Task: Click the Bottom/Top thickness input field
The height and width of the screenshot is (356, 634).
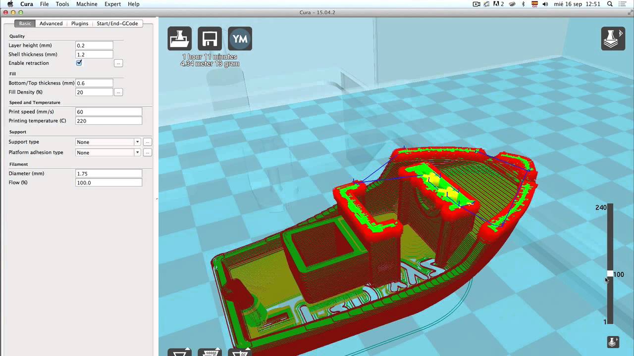Action: [x=94, y=83]
